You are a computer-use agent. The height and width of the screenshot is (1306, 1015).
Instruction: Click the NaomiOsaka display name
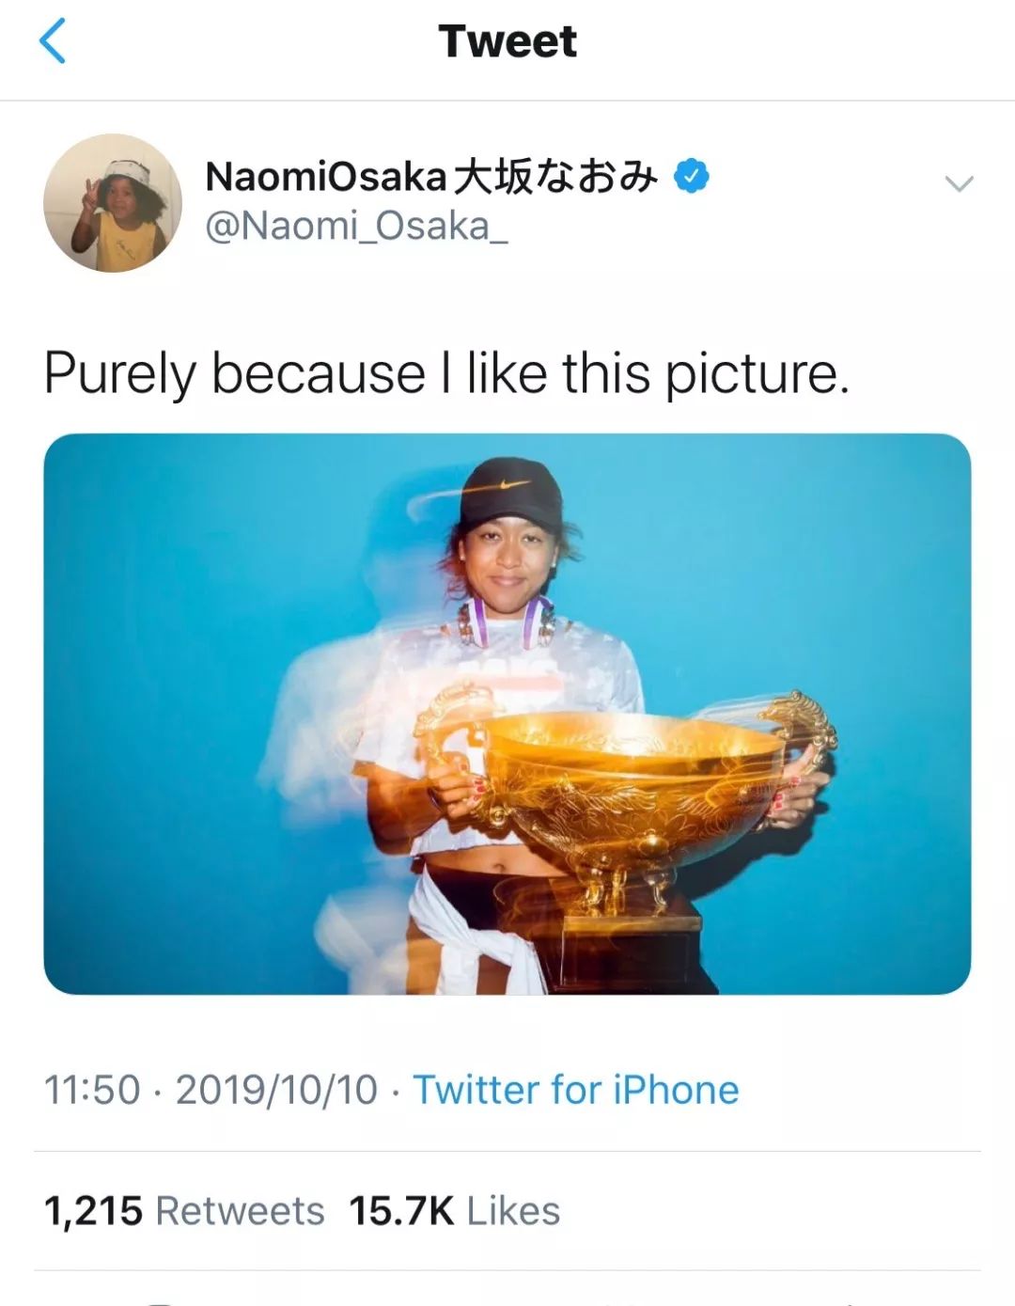pos(325,177)
